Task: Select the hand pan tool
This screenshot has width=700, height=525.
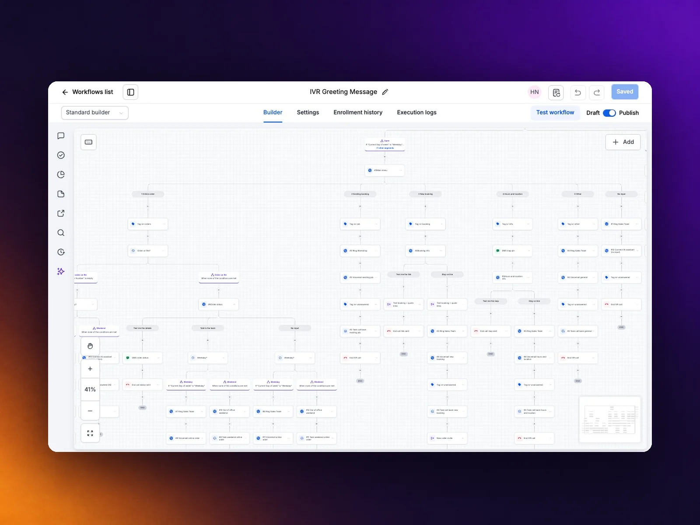Action: click(90, 346)
